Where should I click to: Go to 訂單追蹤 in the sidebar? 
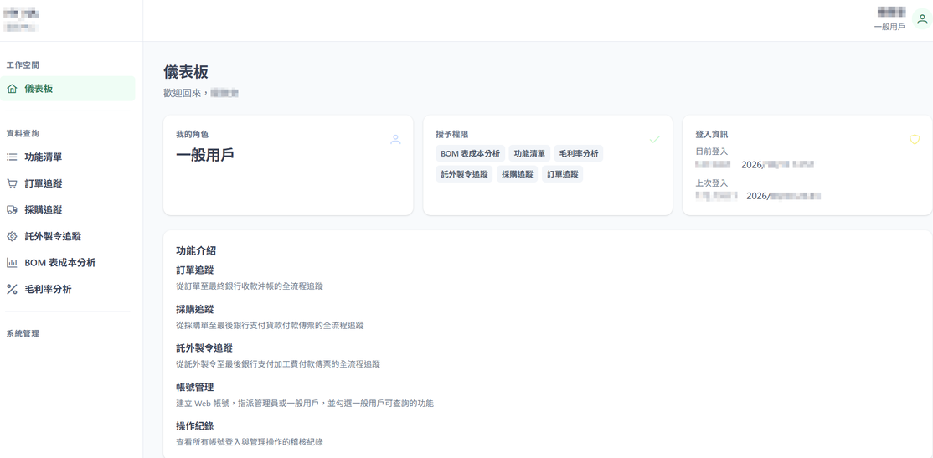[68, 184]
